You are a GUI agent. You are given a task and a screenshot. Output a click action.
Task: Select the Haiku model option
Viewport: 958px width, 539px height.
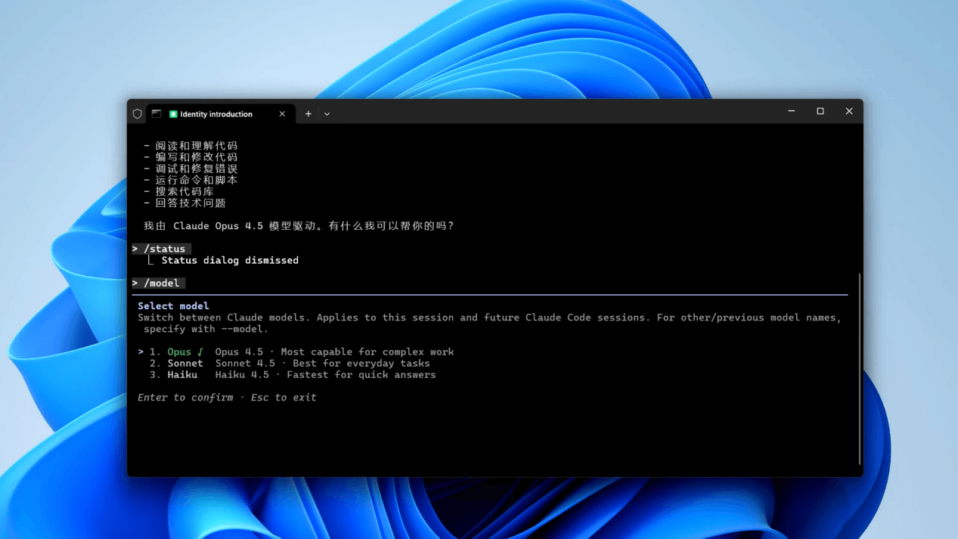coord(182,375)
